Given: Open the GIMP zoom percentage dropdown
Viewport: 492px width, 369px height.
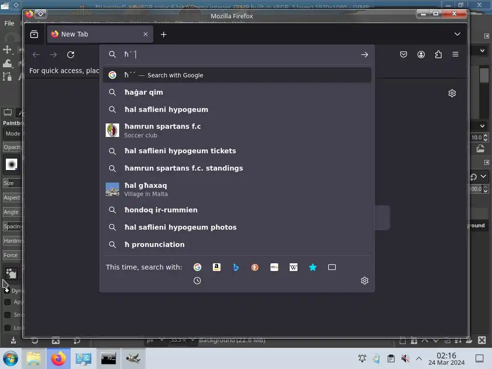Looking at the screenshot, I should click(x=193, y=340).
